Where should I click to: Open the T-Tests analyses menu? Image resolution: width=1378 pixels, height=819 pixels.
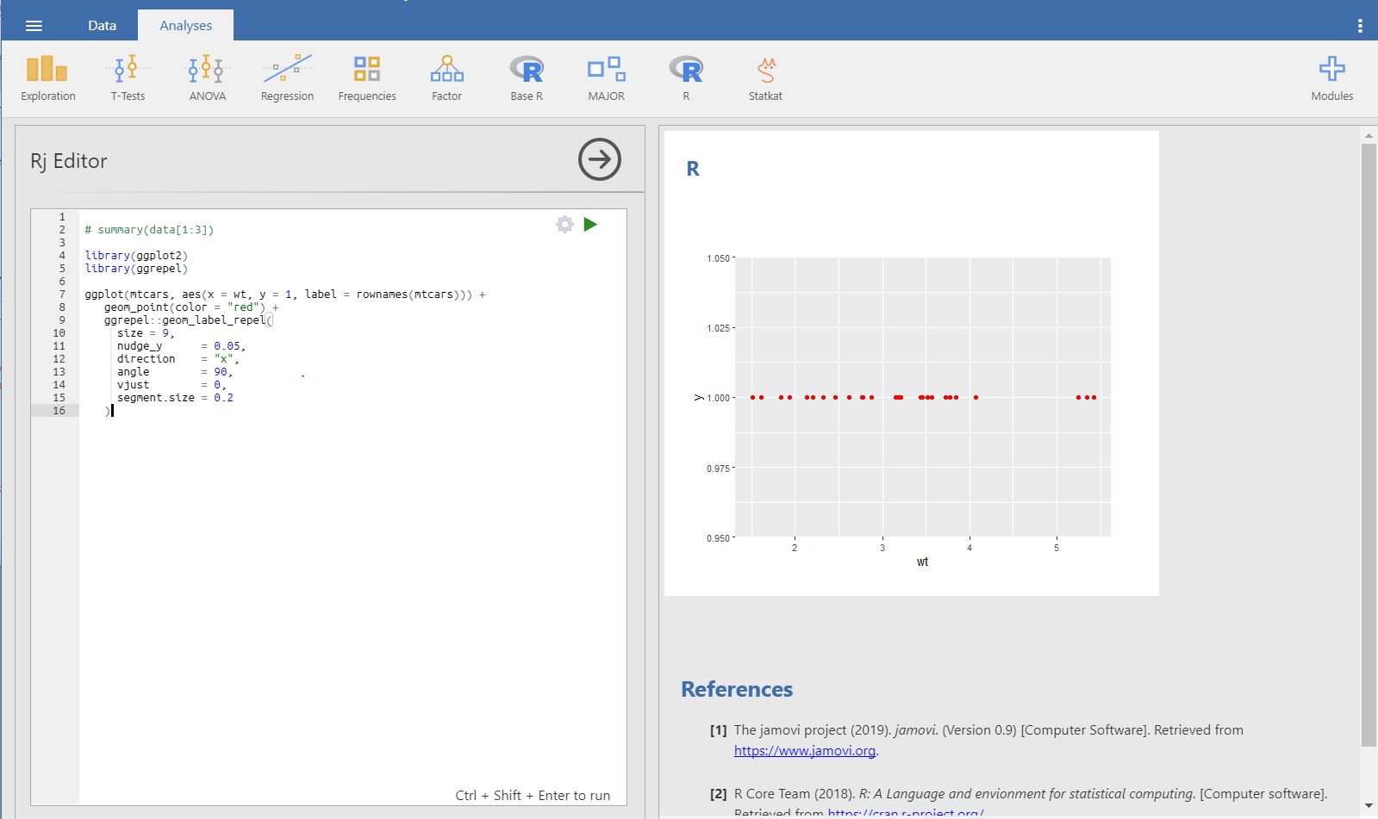click(x=128, y=79)
